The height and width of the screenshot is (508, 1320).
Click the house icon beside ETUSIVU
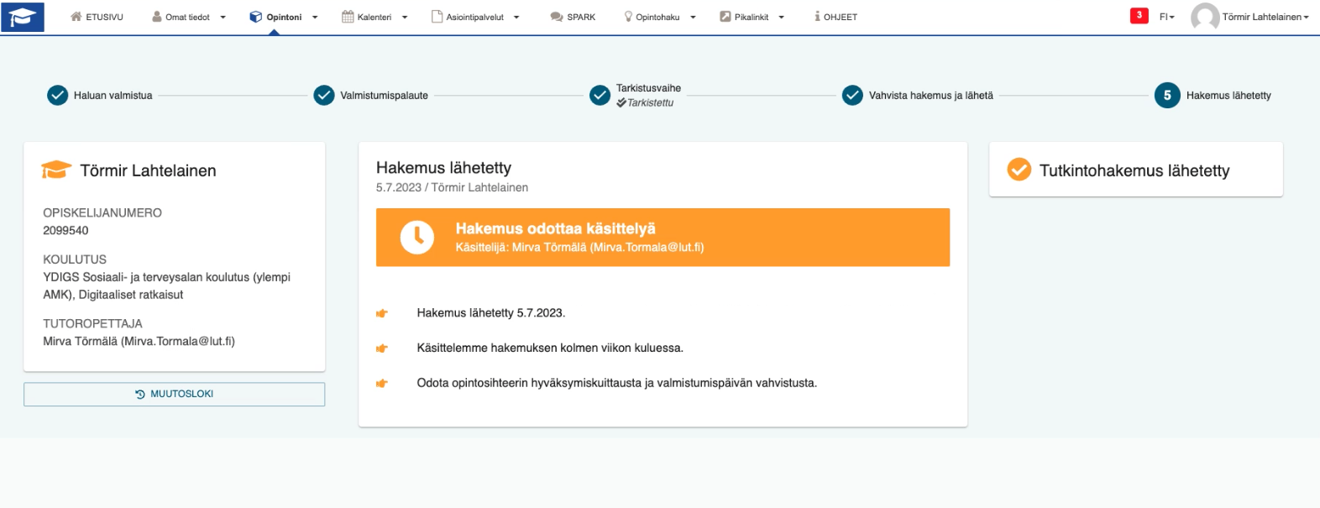[x=76, y=17]
